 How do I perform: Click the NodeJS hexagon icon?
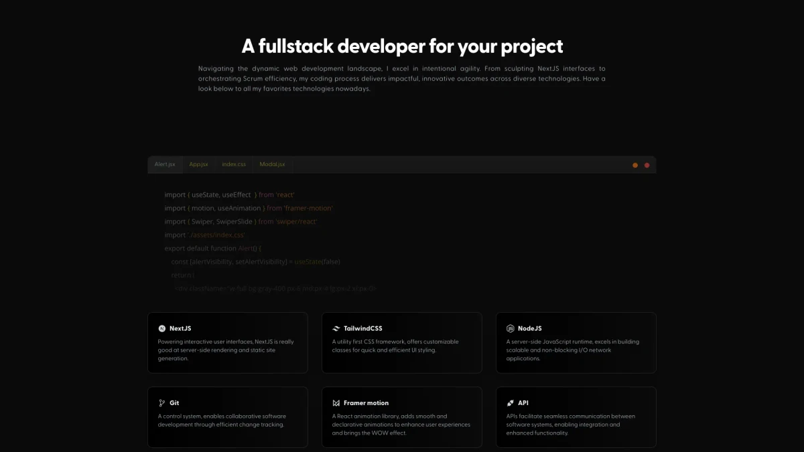511,328
